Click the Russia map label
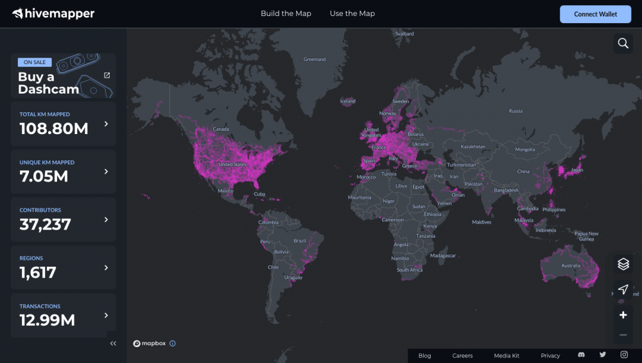 (516, 111)
